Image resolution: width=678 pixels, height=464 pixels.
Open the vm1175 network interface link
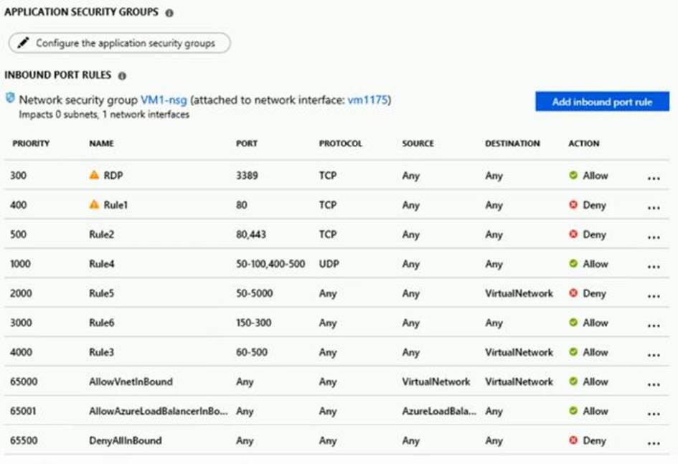[369, 100]
